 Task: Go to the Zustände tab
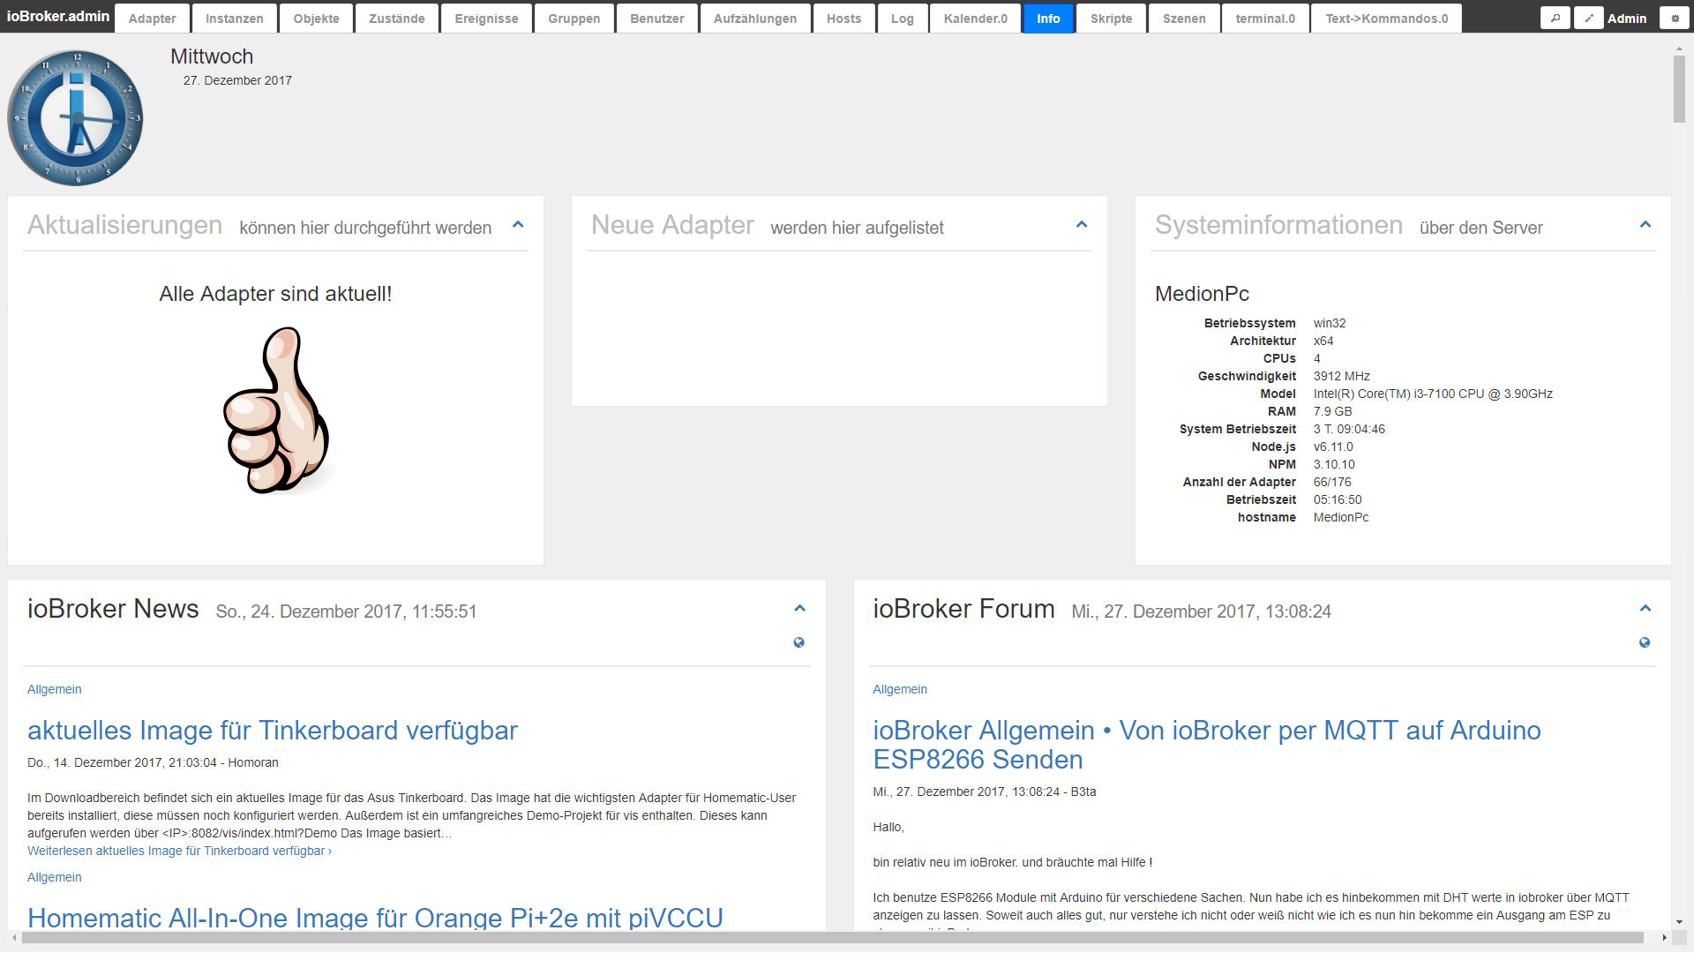pyautogui.click(x=397, y=19)
